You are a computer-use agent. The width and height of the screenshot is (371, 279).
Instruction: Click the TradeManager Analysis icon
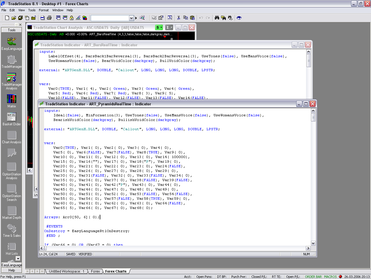[x=12, y=78]
